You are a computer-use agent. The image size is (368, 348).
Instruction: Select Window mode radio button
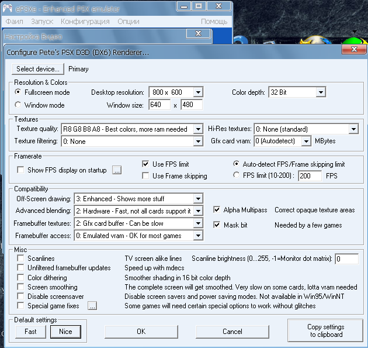(x=18, y=105)
